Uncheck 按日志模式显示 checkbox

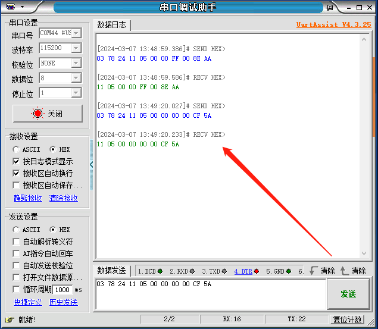pos(16,161)
